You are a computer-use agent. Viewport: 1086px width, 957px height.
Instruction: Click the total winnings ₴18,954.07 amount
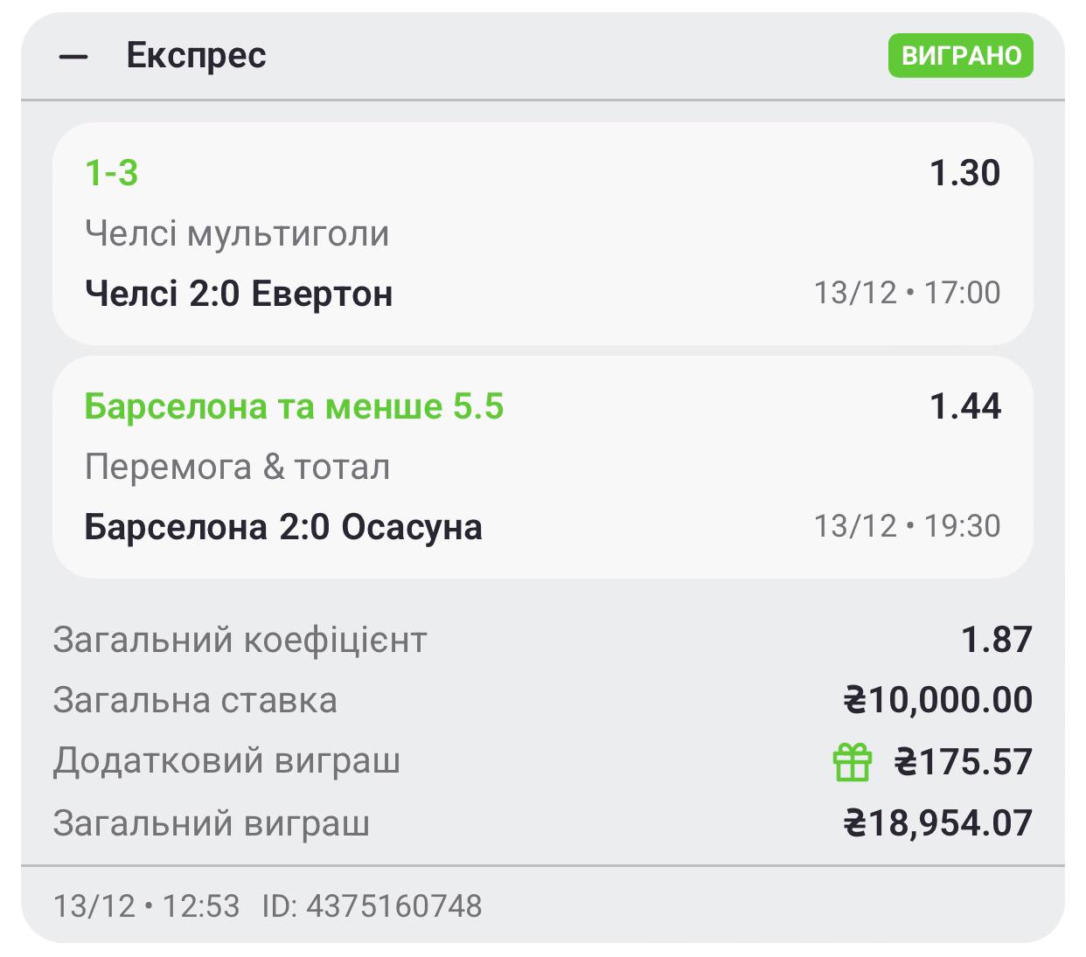tap(937, 823)
